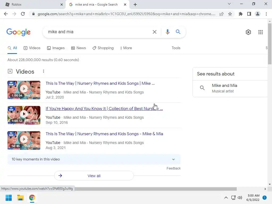Click the Chrome taskbar icon

pos(32,198)
